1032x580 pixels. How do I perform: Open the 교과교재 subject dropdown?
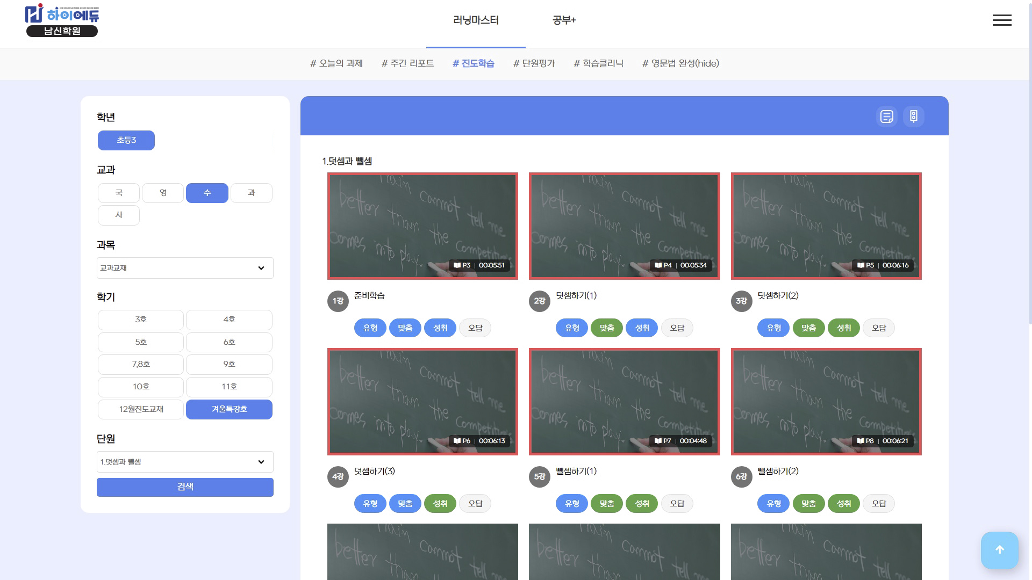[185, 268]
